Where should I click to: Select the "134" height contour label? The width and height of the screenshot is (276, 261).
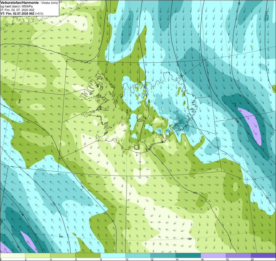pos(266,14)
